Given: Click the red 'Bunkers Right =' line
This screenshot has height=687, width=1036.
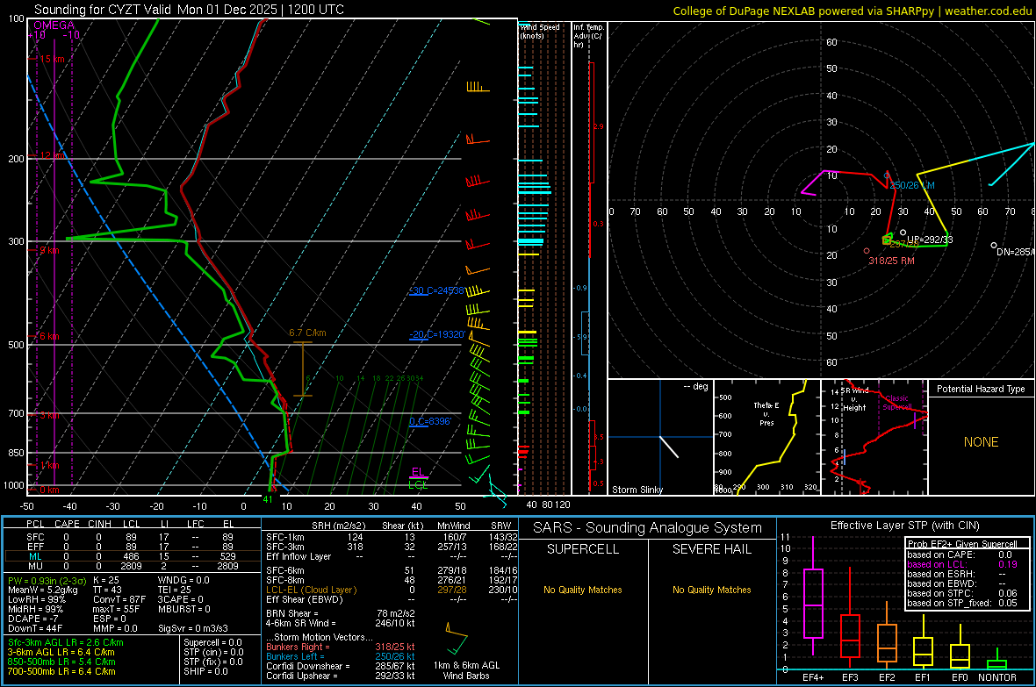Looking at the screenshot, I should (341, 648).
